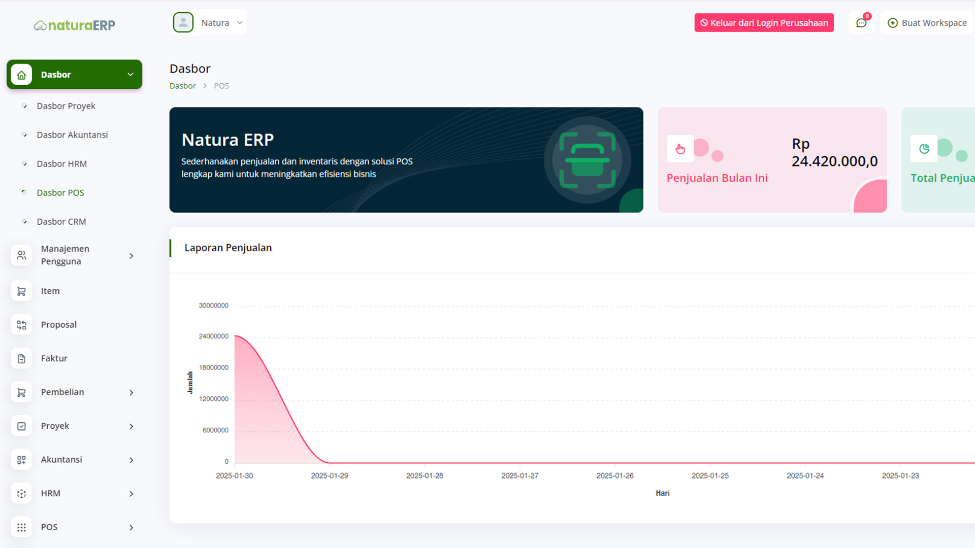The height and width of the screenshot is (548, 975).
Task: Click the Buat Workspace button
Action: [x=927, y=23]
